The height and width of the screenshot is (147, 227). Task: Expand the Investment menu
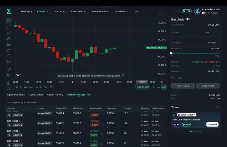(78, 11)
